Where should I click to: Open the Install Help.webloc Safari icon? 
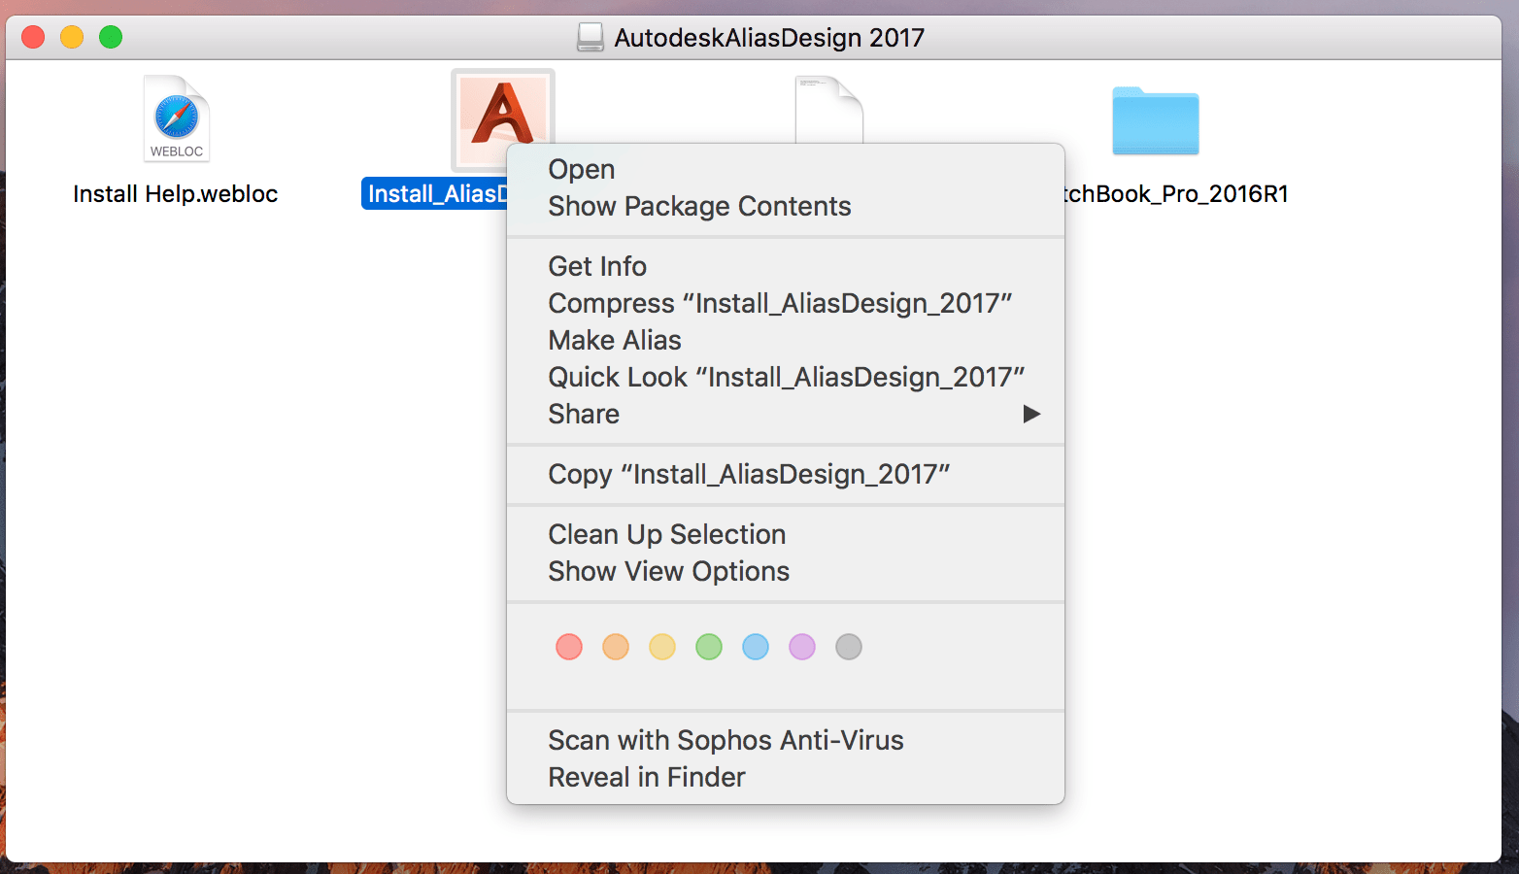[175, 118]
